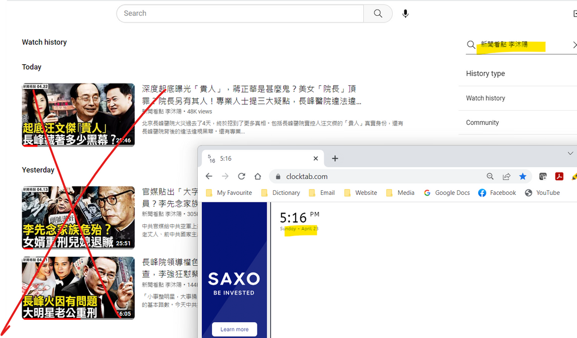
Task: Reload the clocktab.com page
Action: point(241,177)
